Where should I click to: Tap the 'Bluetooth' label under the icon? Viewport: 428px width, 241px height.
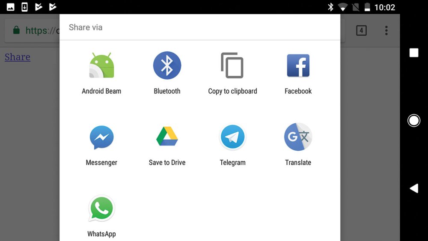167,91
